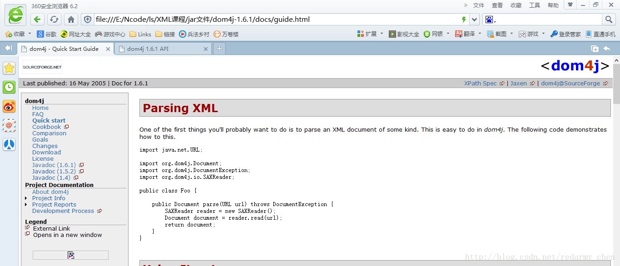
Task: Expand the Project Info section arrow
Action: 26,198
